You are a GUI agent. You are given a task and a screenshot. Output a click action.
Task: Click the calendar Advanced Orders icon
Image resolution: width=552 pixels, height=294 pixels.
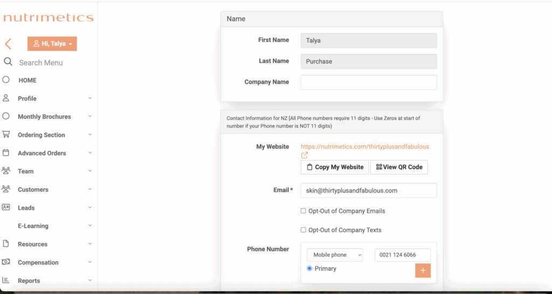point(5,152)
